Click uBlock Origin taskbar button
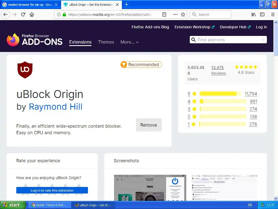Image resolution: width=278 pixels, height=209 pixels. [x=93, y=205]
